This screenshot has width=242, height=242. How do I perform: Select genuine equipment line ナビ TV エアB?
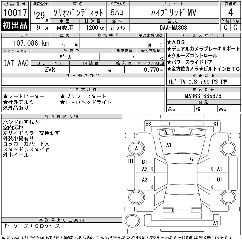197,82
